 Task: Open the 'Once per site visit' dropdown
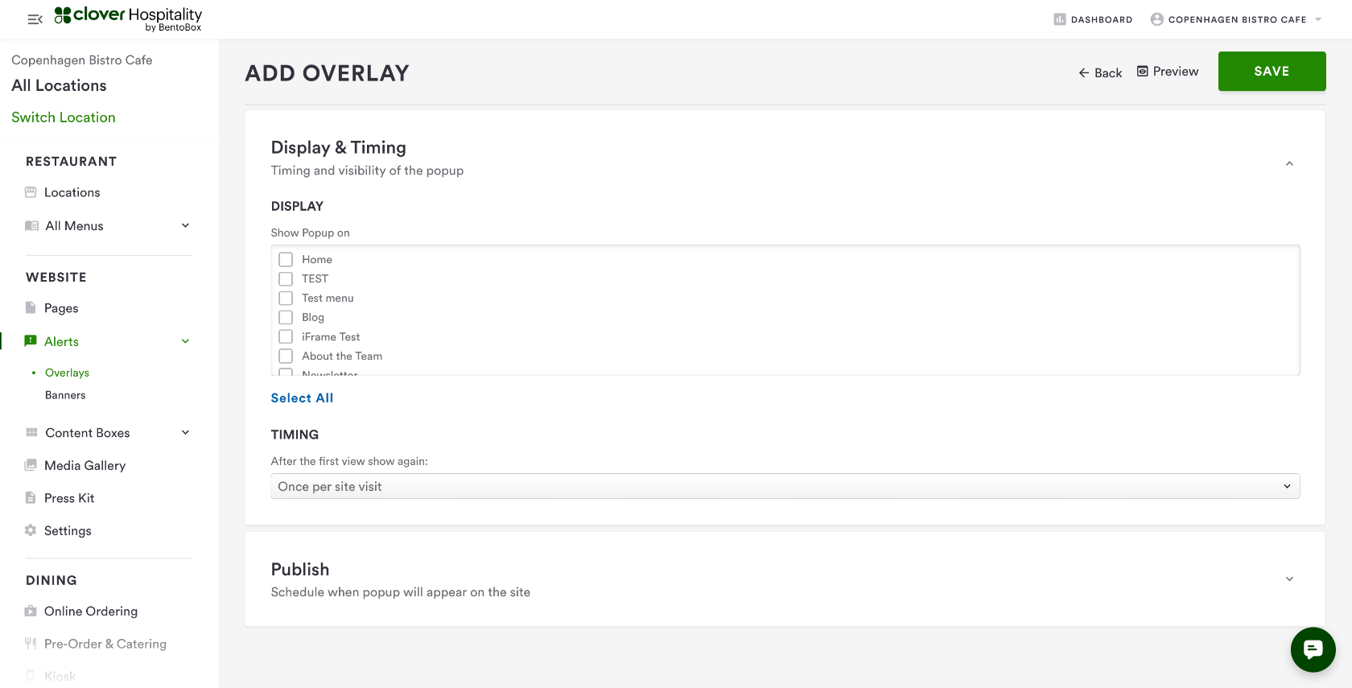(785, 486)
